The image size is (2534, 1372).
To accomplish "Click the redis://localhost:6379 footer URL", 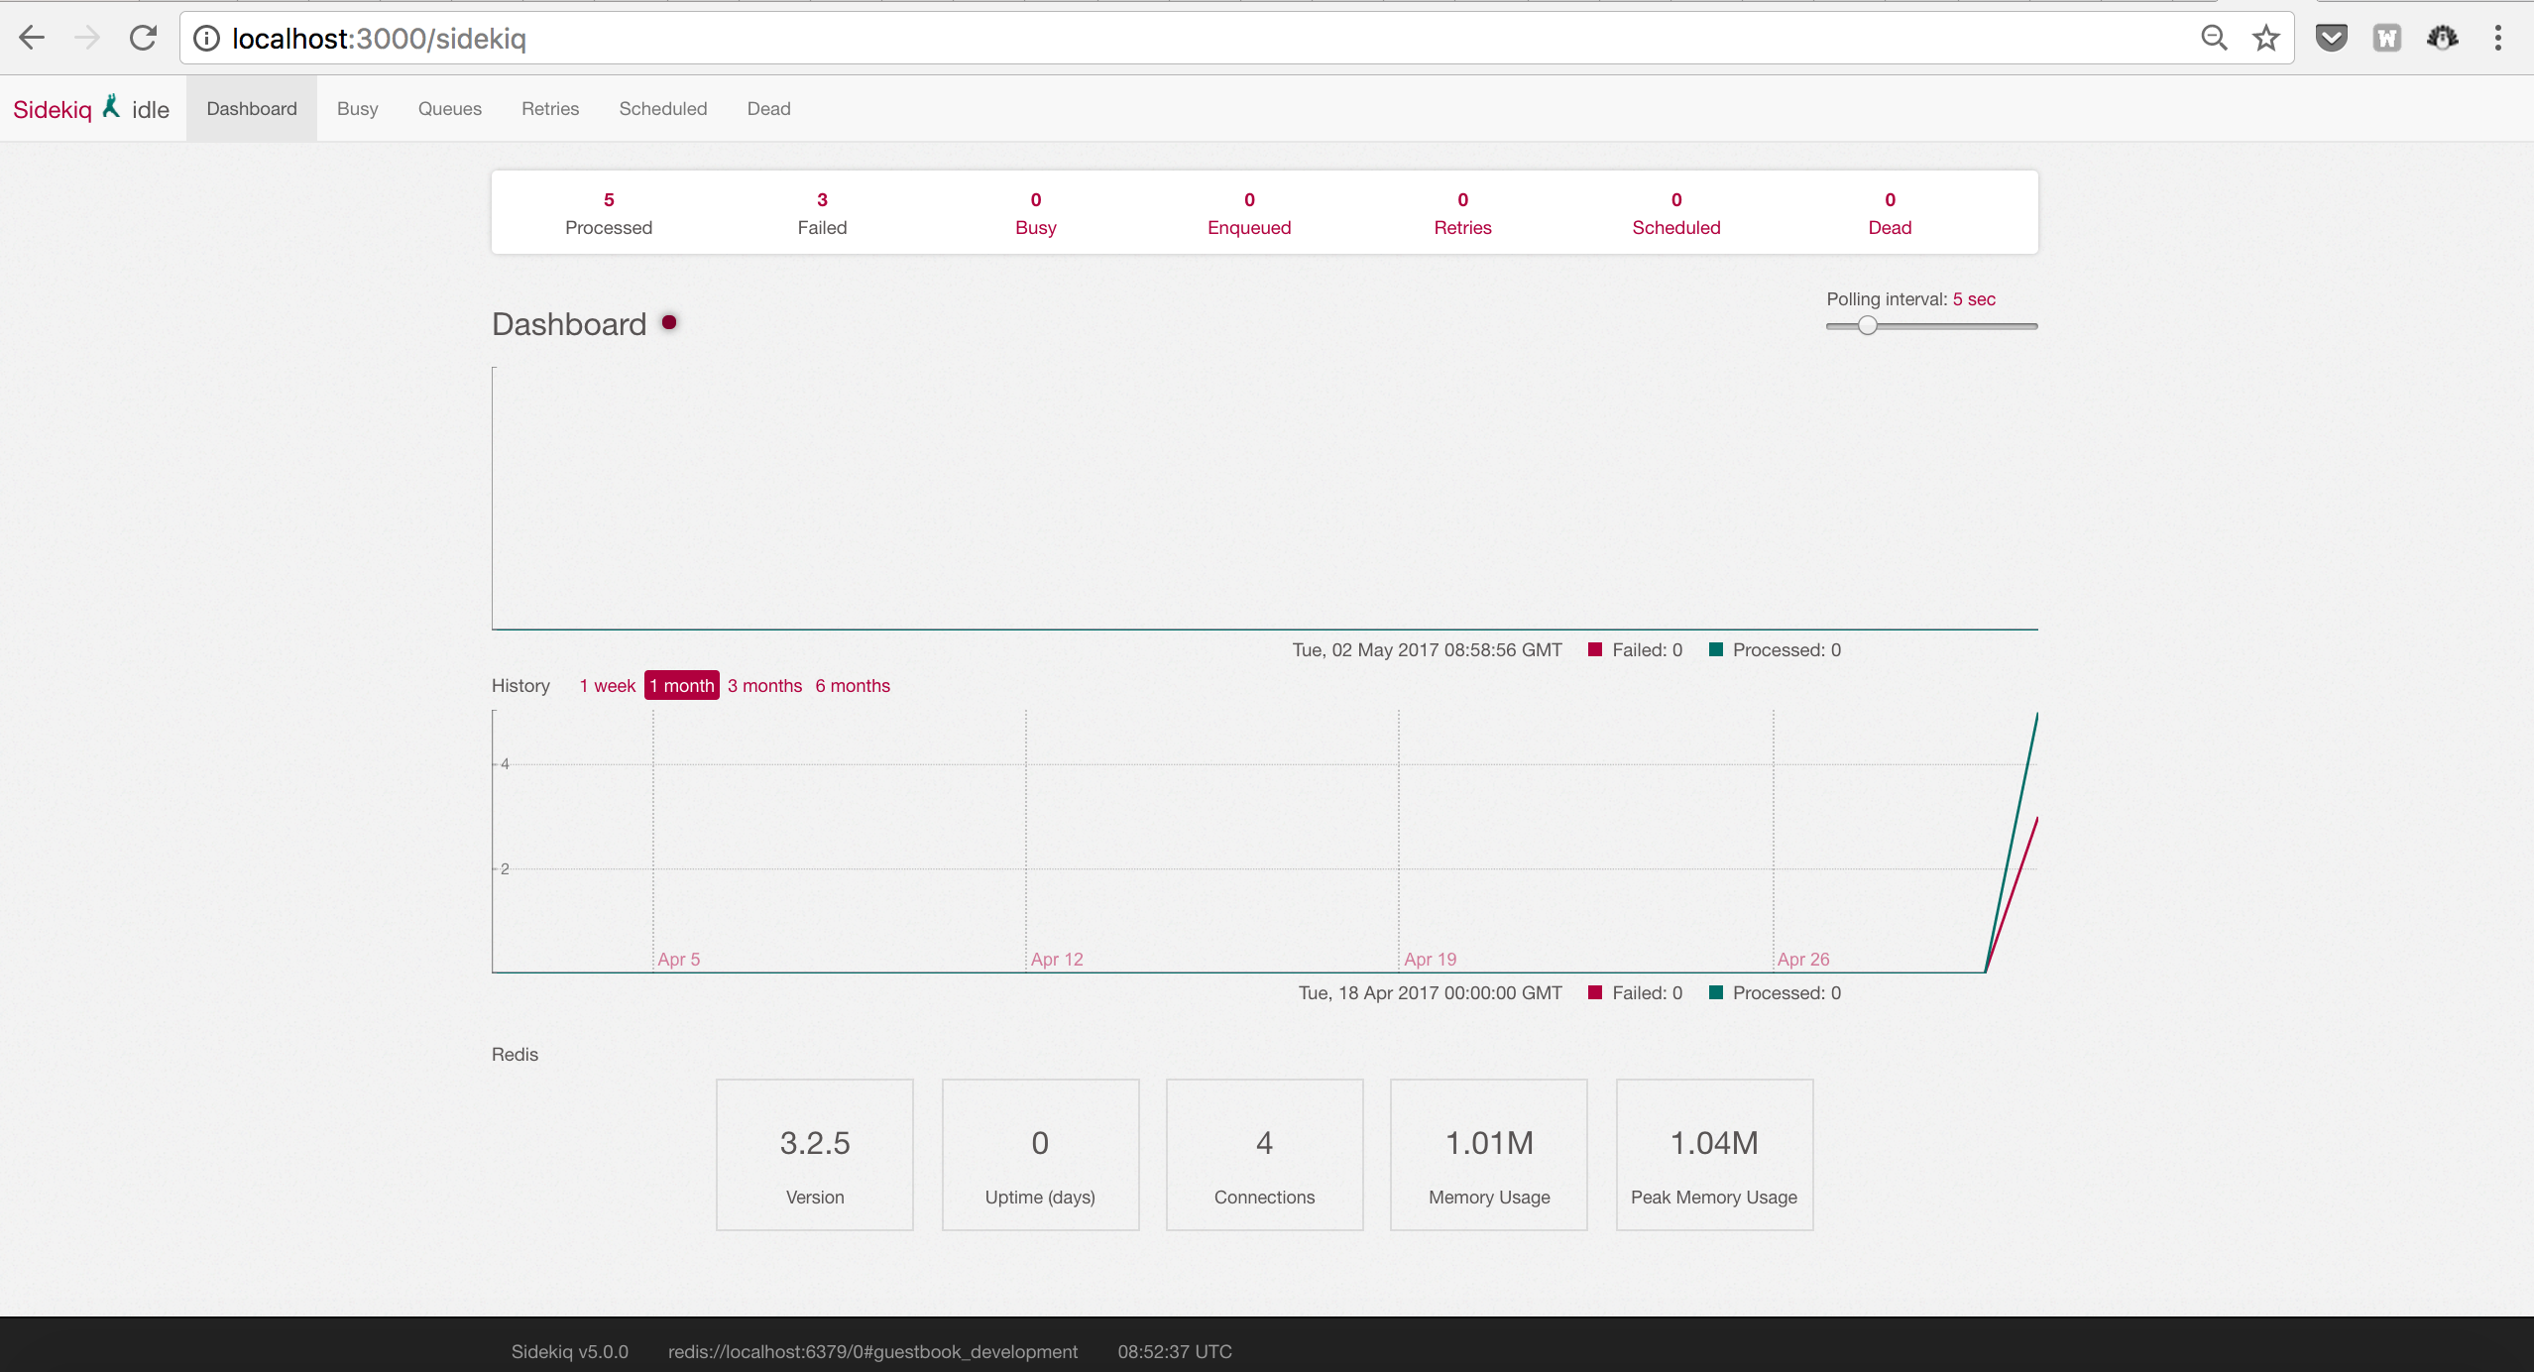I will (872, 1351).
